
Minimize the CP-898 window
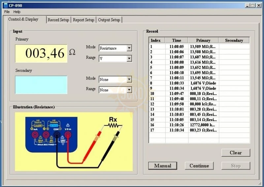247,5
